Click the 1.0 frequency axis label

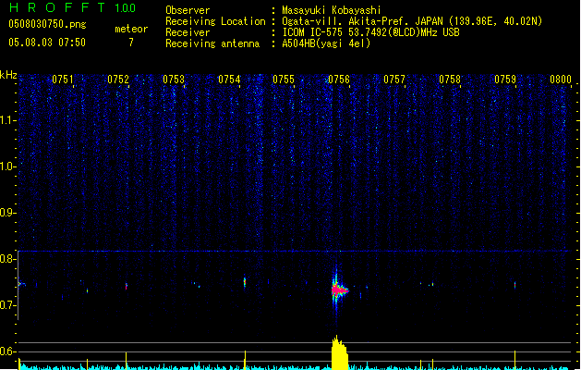8,166
